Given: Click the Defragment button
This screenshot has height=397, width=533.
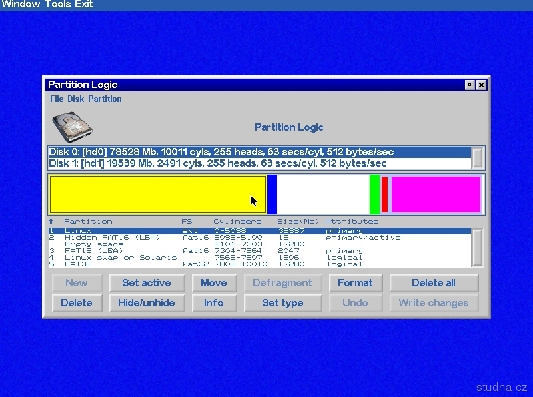Looking at the screenshot, I should tap(282, 283).
